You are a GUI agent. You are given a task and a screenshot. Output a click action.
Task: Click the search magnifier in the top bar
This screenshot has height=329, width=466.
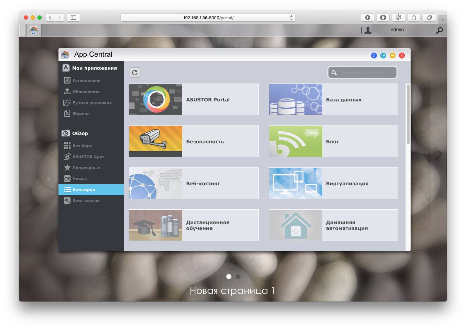(x=439, y=31)
